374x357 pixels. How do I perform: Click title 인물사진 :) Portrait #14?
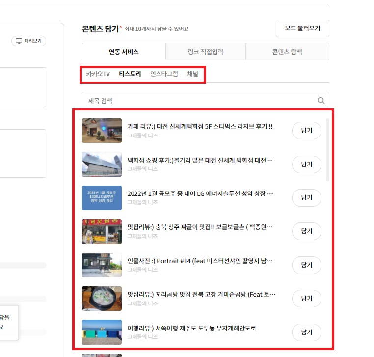[x=200, y=261]
